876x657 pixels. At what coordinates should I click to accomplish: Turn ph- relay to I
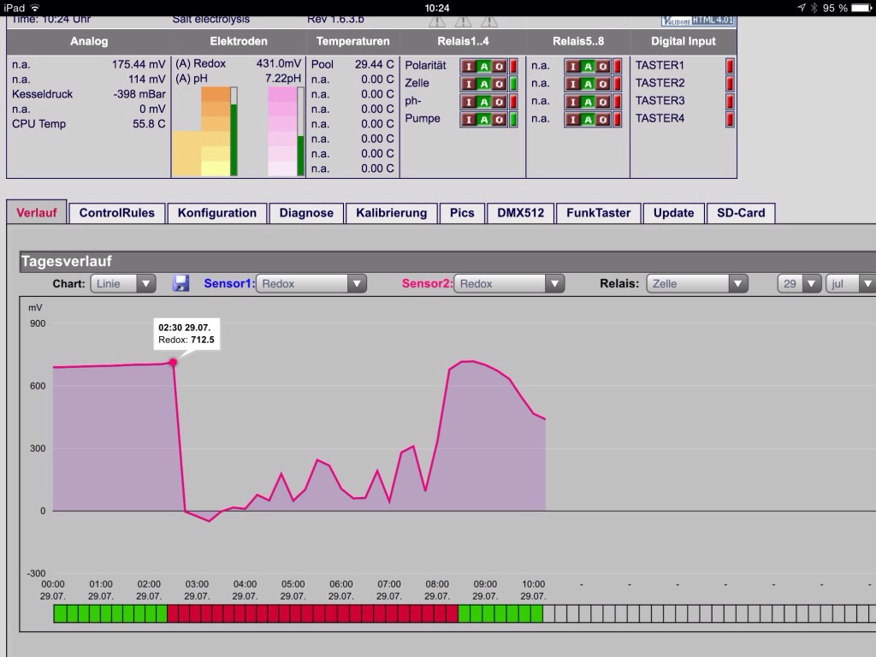(469, 102)
